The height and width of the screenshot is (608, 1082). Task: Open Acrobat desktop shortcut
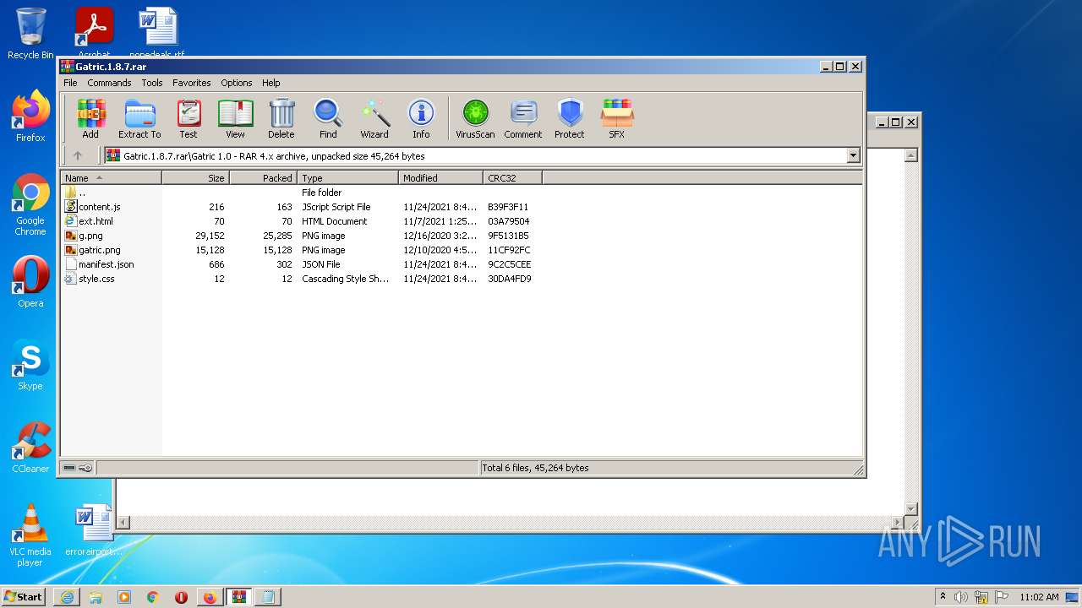(x=94, y=30)
